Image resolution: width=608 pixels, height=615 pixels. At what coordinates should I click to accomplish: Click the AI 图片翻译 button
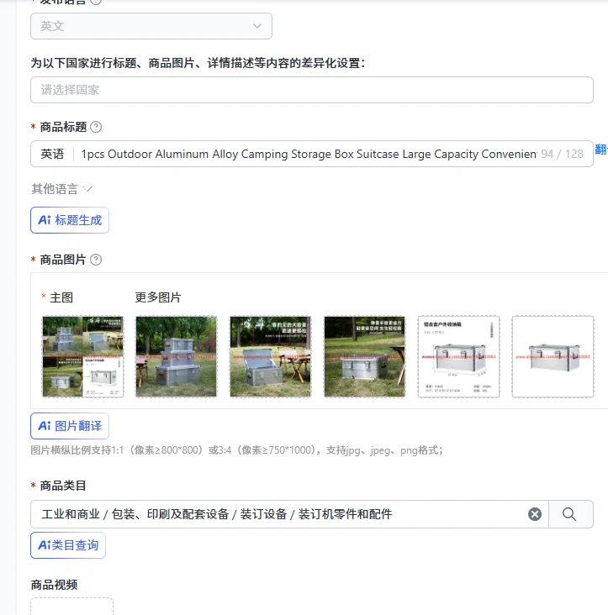tap(70, 426)
